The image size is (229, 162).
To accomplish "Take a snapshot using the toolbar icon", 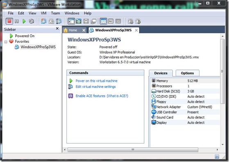I will [43, 21].
